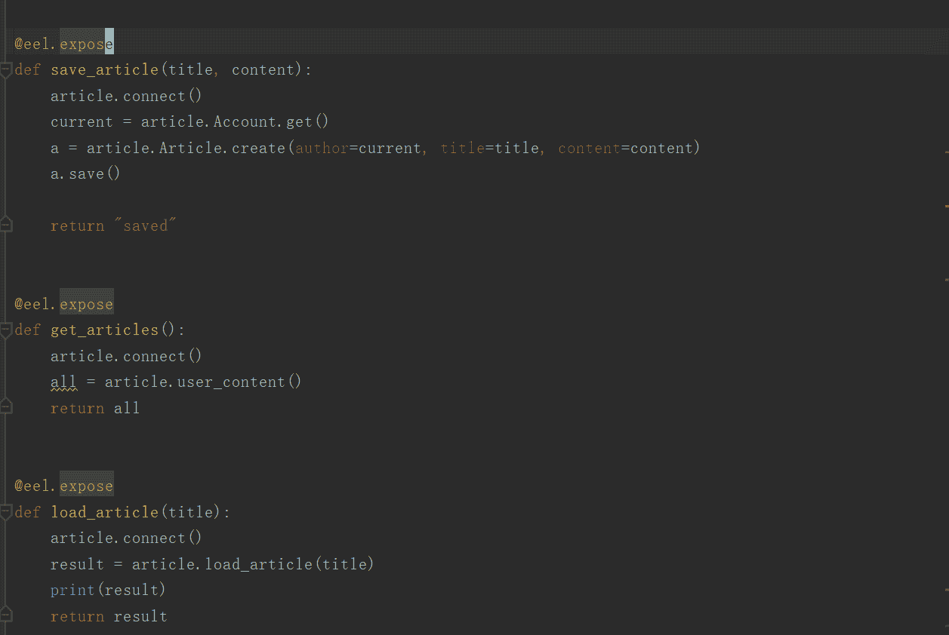The image size is (949, 635).
Task: Click the print(result) statement
Action: coord(108,590)
